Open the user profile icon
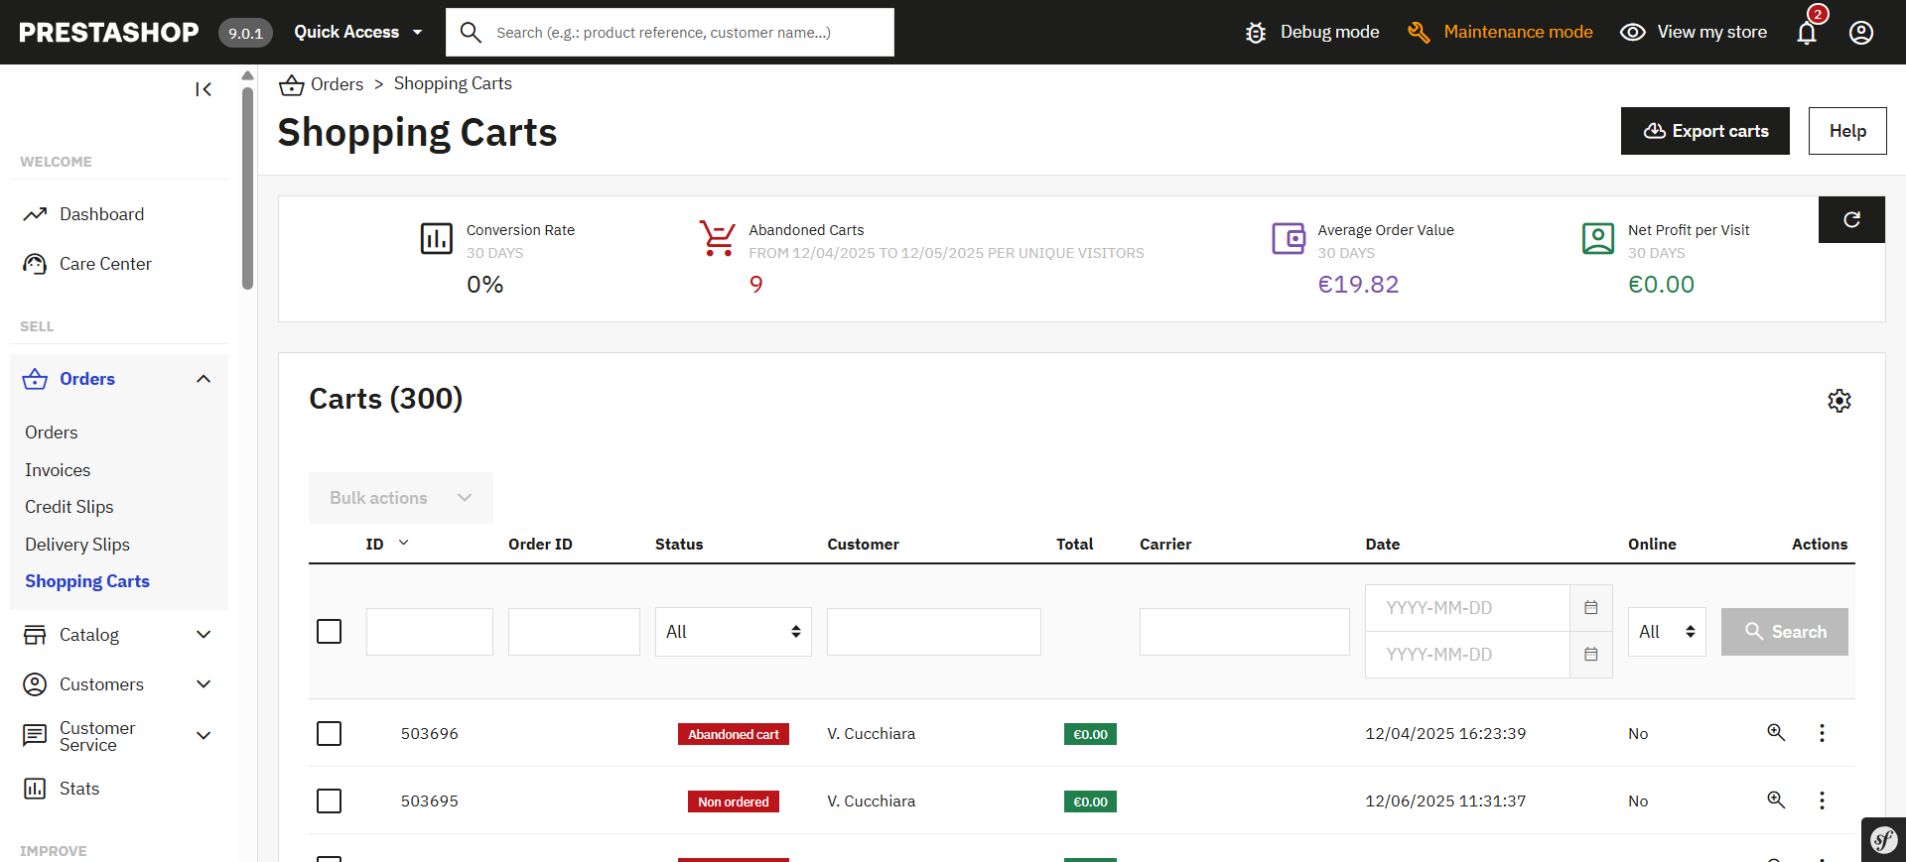Screen dimensions: 1906x862 (x=1861, y=33)
